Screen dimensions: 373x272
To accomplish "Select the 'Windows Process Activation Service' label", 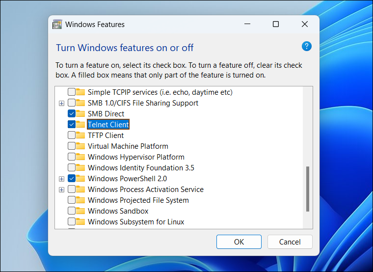I will 146,189.
